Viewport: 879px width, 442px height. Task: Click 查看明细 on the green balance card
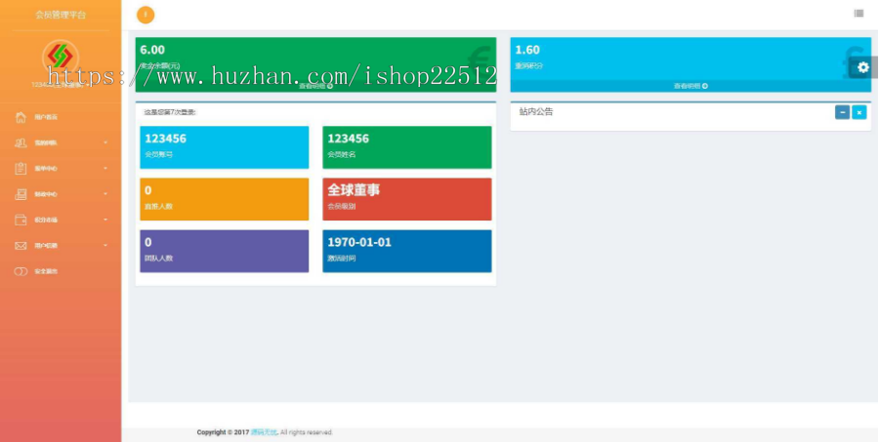point(315,86)
